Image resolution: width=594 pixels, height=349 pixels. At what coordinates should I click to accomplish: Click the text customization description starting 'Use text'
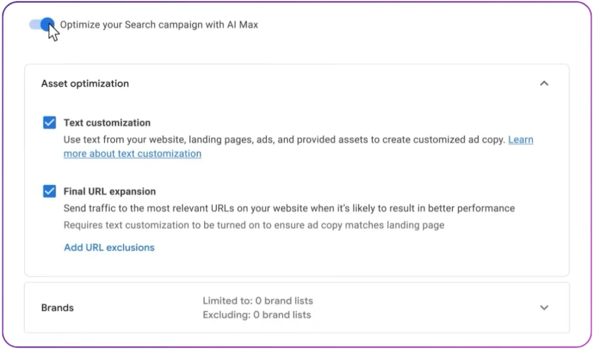click(x=284, y=139)
